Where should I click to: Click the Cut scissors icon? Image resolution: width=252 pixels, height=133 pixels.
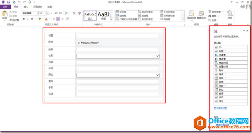[x=11, y=12]
